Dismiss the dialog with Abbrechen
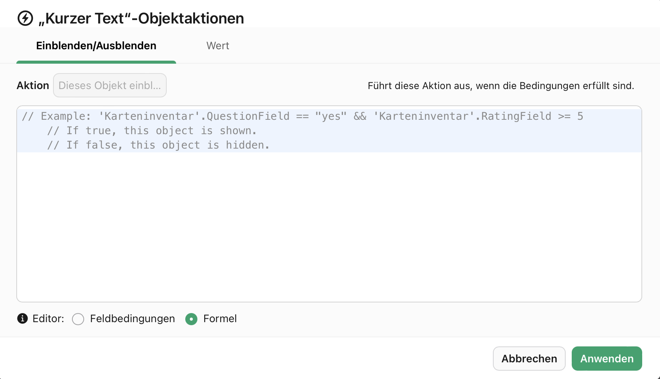The width and height of the screenshot is (660, 379). 529,359
